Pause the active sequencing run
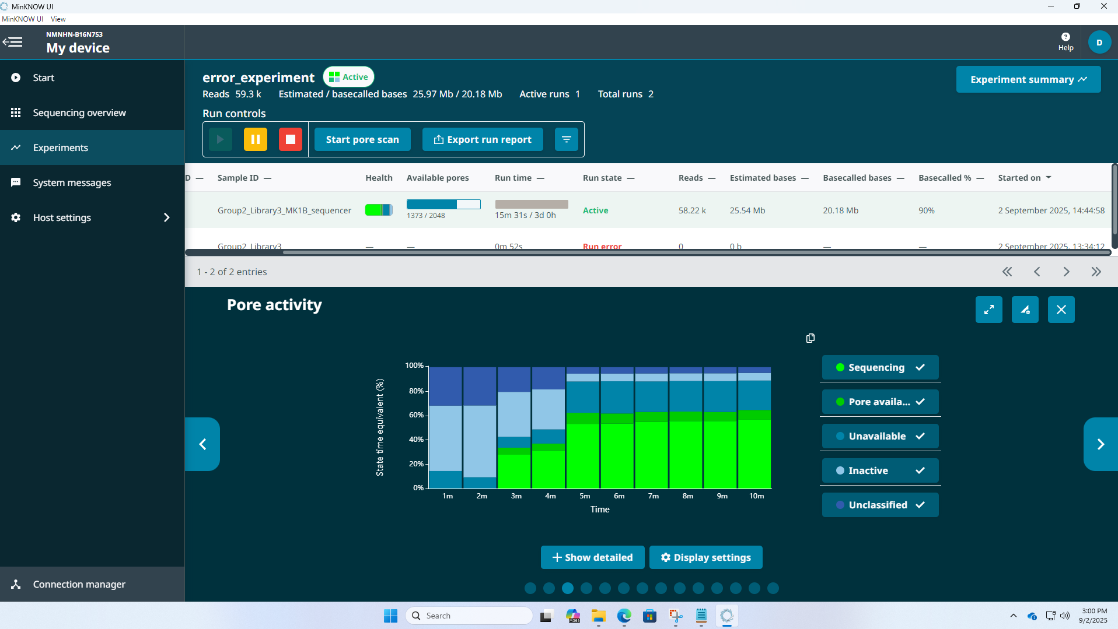1118x629 pixels. coord(255,139)
